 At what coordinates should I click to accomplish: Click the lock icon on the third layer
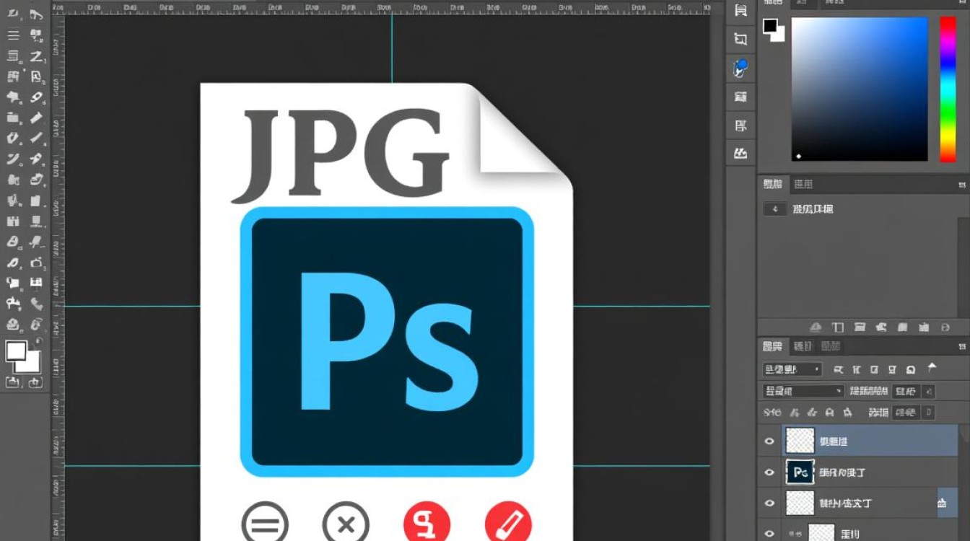[x=941, y=503]
